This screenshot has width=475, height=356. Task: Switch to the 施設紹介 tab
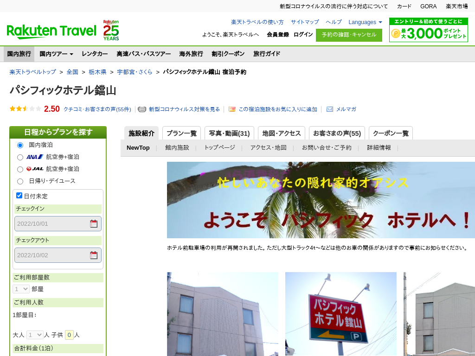pyautogui.click(x=141, y=133)
